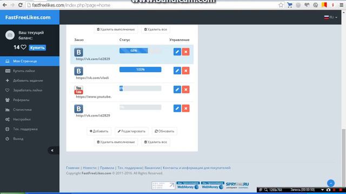
Task: Open the RU language dropdown
Action: [330, 17]
